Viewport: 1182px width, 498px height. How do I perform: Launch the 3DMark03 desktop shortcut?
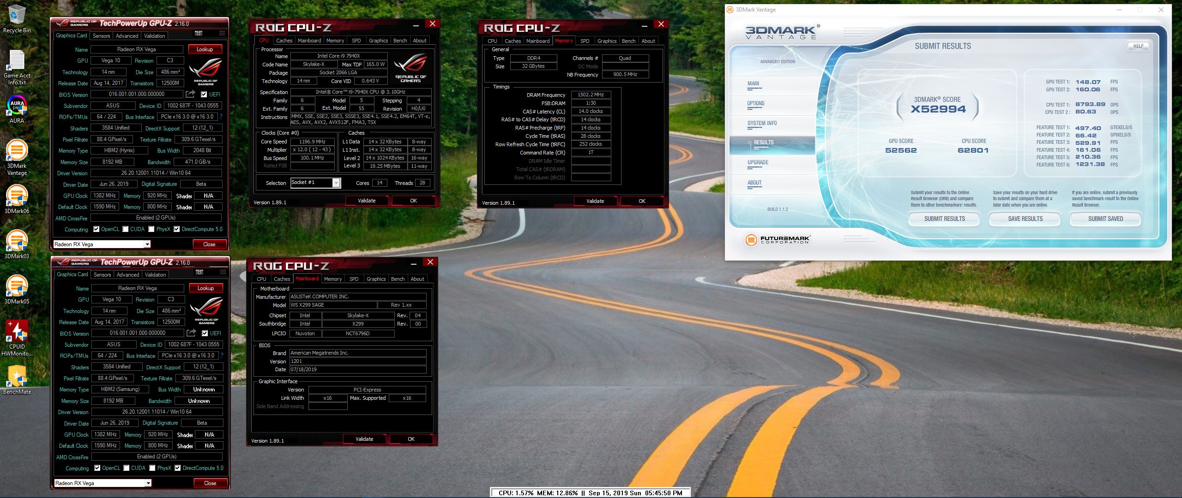(x=17, y=244)
